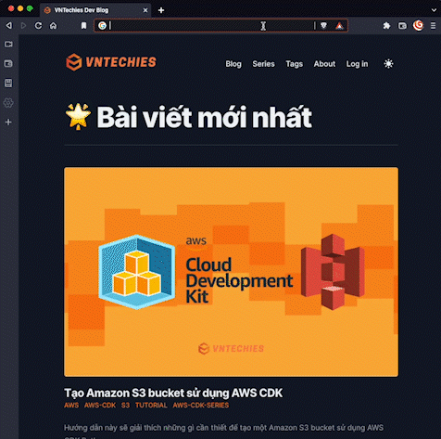Toggle light mode with the sun icon

pos(388,64)
